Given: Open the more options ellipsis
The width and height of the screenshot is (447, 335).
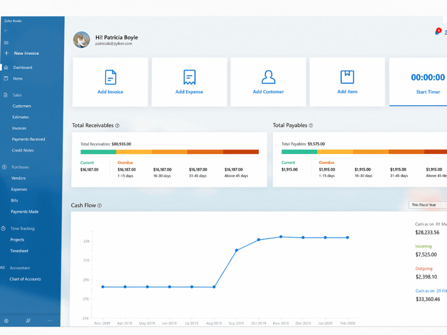Looking at the screenshot, I should coord(50,321).
